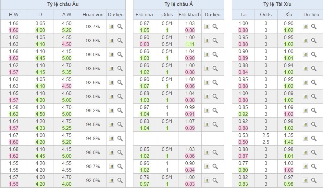Click the highlighted 5.35 away win odds
The width and height of the screenshot is (324, 188).
pos(67,72)
